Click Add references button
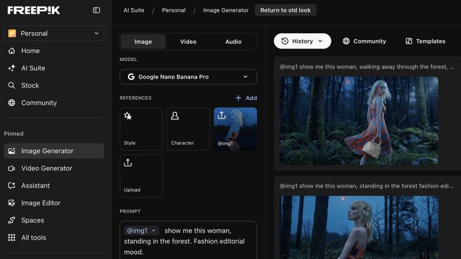Screen dimensions: 461x259 pyautogui.click(x=247, y=98)
